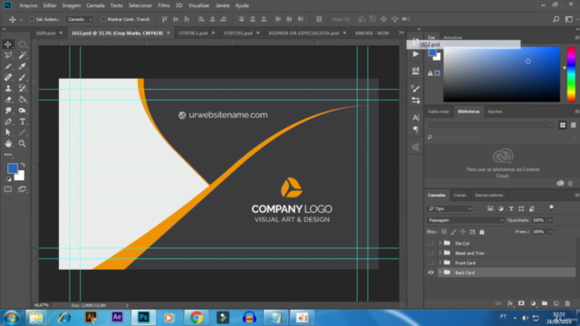Image resolution: width=580 pixels, height=326 pixels.
Task: Delete layer with trash icon
Action: tap(567, 303)
